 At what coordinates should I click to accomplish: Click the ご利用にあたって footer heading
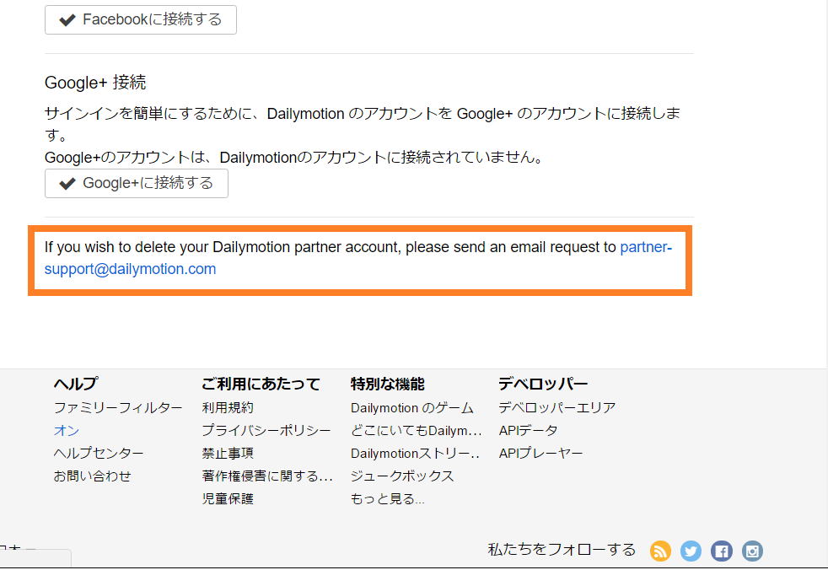261,384
